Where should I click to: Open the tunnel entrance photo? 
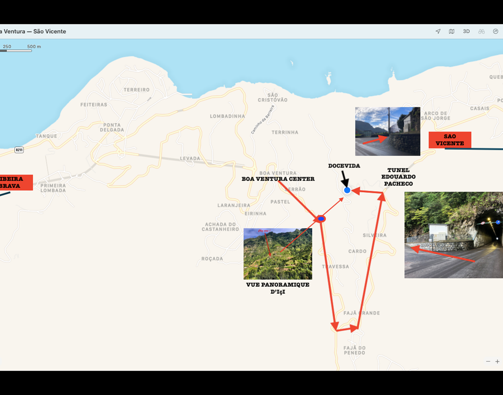453,235
